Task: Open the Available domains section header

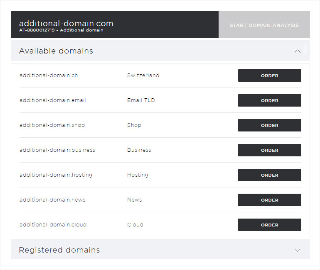Action: coord(160,51)
